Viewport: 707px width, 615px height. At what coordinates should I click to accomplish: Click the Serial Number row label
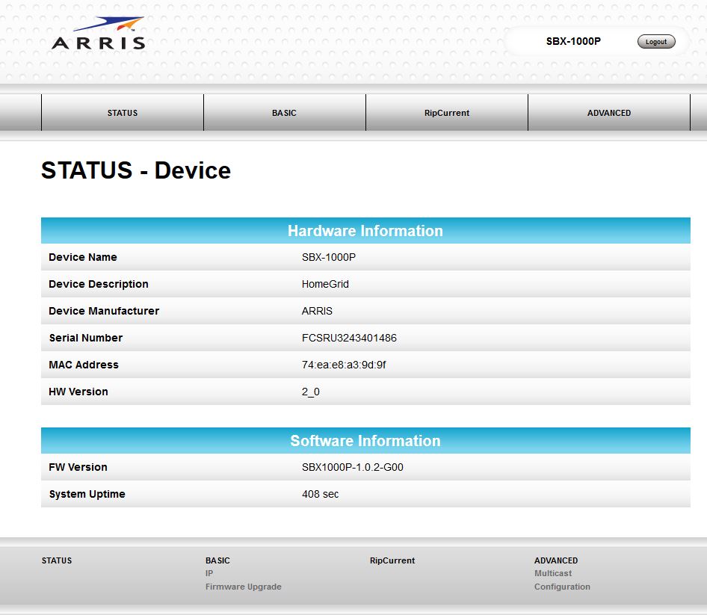click(x=86, y=338)
